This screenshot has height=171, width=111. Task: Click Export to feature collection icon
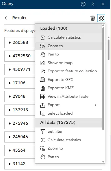click(43, 71)
